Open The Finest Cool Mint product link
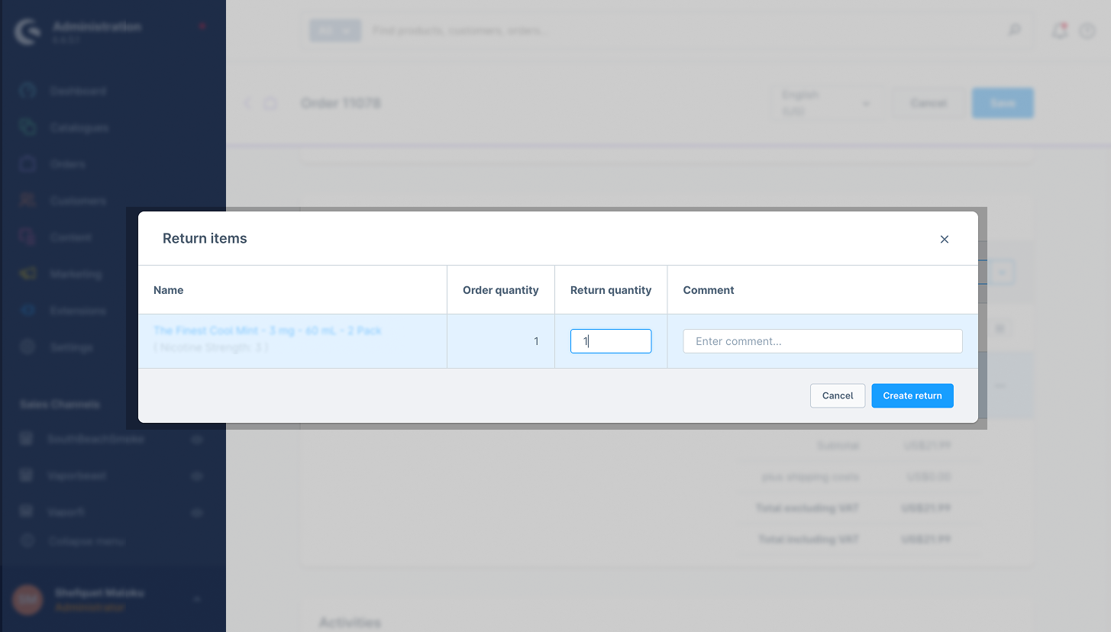The image size is (1111, 632). point(267,331)
